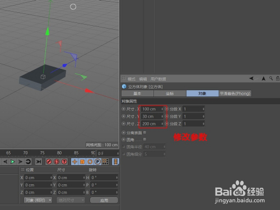Click the attribute manager back arrow

point(251,78)
